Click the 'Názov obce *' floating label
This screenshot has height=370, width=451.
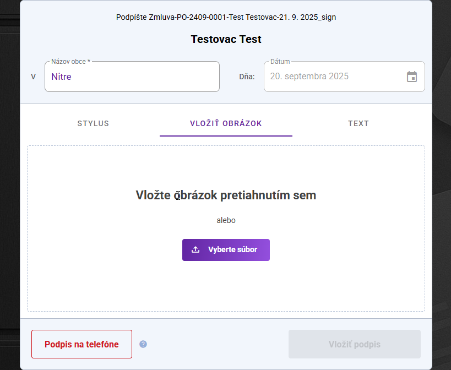coord(70,62)
